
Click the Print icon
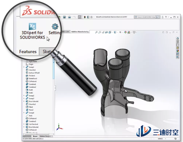tap(70, 17)
